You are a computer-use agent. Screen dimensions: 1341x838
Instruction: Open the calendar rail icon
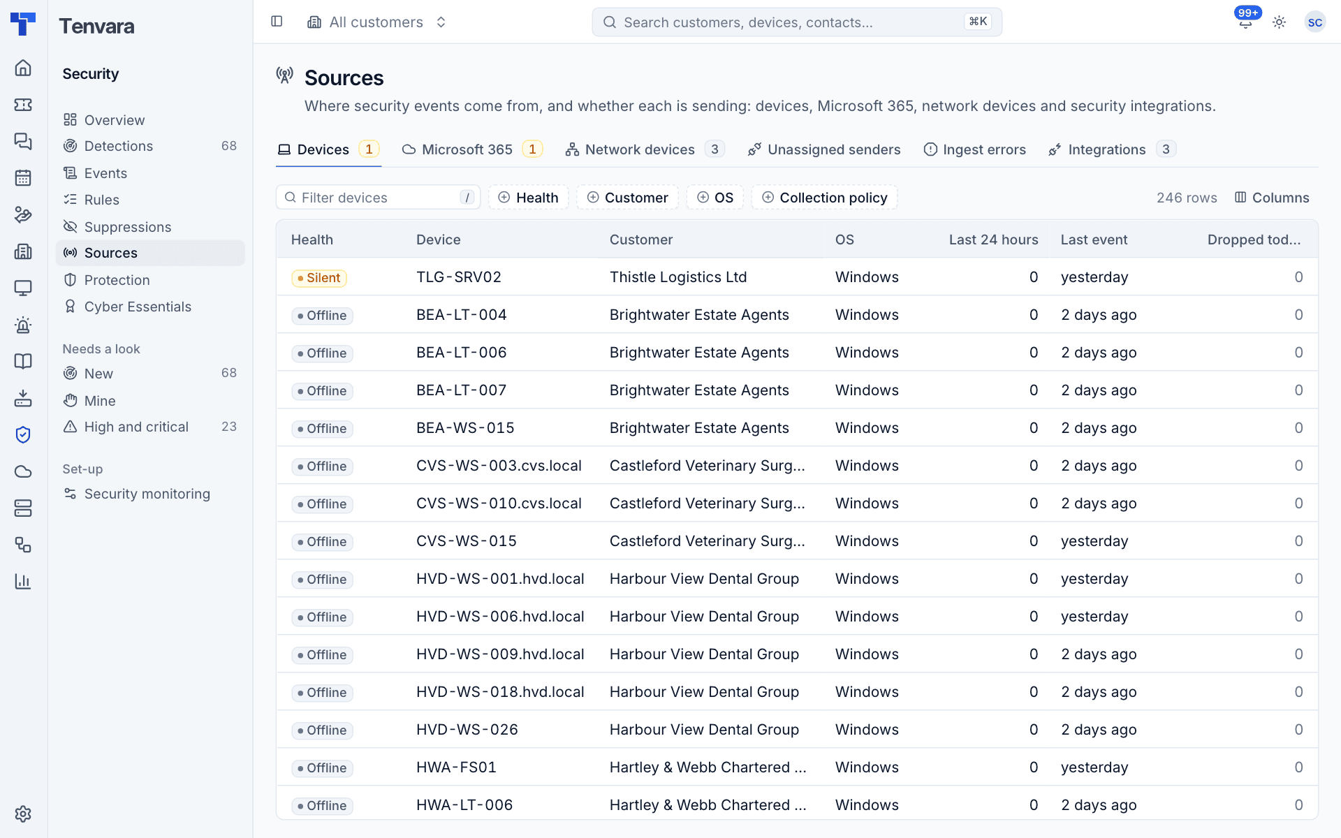(23, 178)
